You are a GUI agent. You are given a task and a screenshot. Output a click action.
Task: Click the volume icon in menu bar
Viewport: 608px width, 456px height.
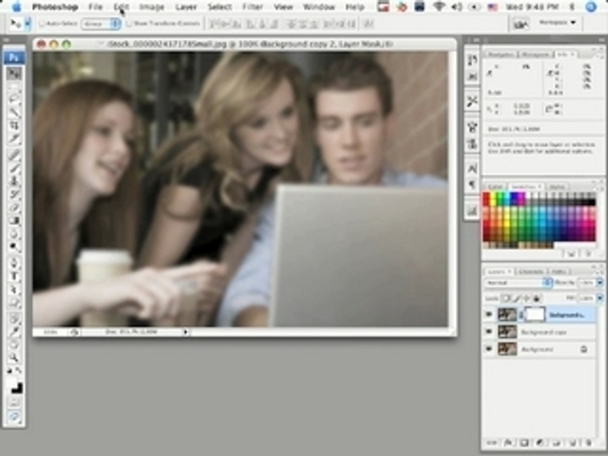[457, 6]
